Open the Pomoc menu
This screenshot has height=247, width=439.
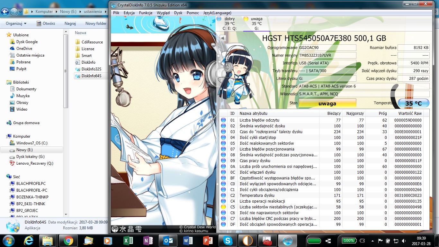(193, 13)
